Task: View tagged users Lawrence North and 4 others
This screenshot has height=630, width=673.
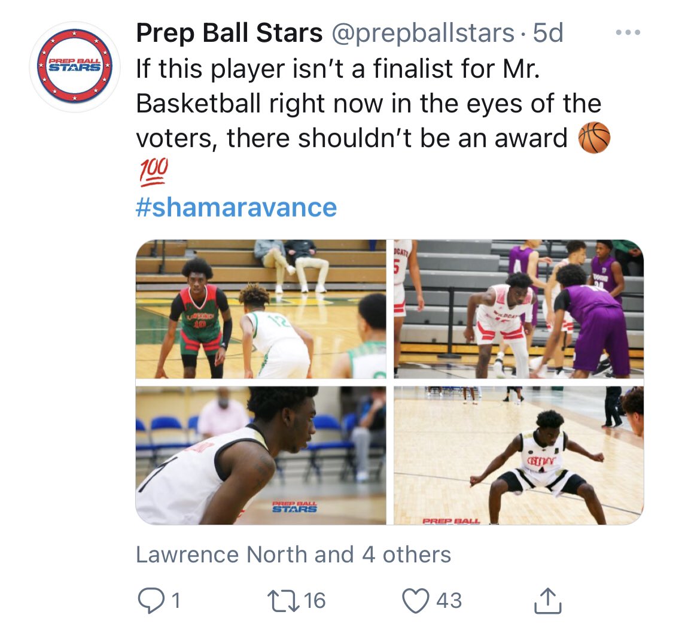Action: tap(294, 555)
